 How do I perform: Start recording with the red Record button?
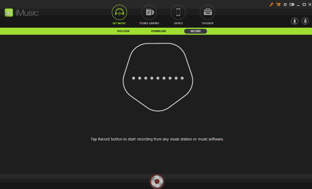point(157,181)
